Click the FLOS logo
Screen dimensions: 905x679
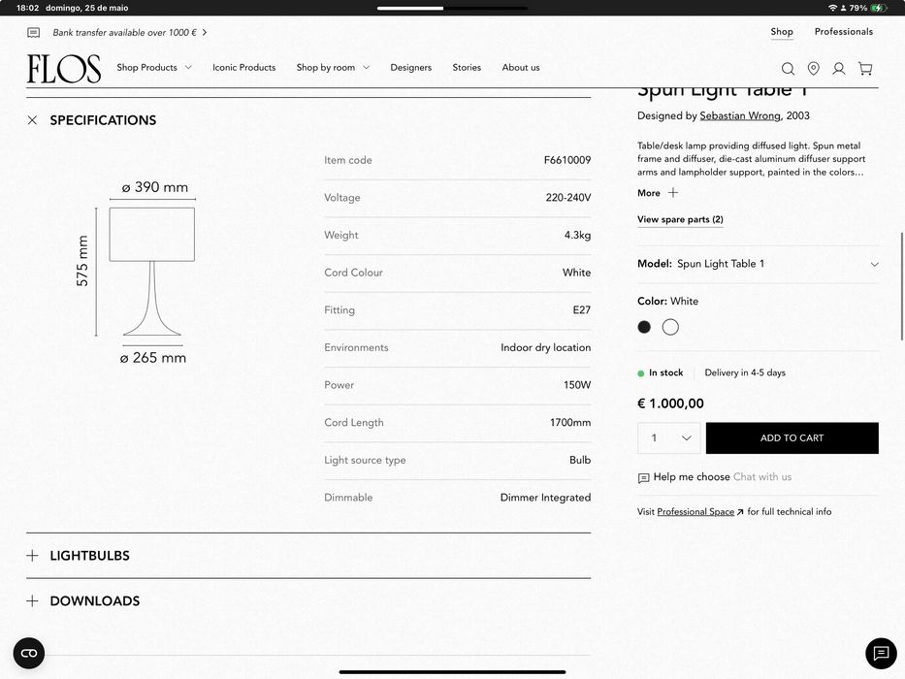pyautogui.click(x=64, y=68)
